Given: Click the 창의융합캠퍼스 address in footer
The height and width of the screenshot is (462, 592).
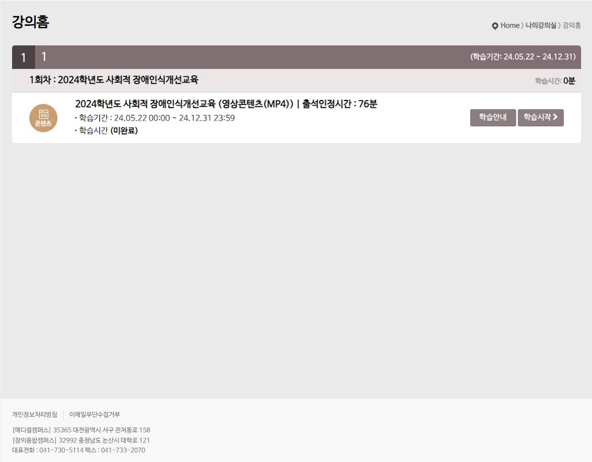Looking at the screenshot, I should tap(81, 440).
